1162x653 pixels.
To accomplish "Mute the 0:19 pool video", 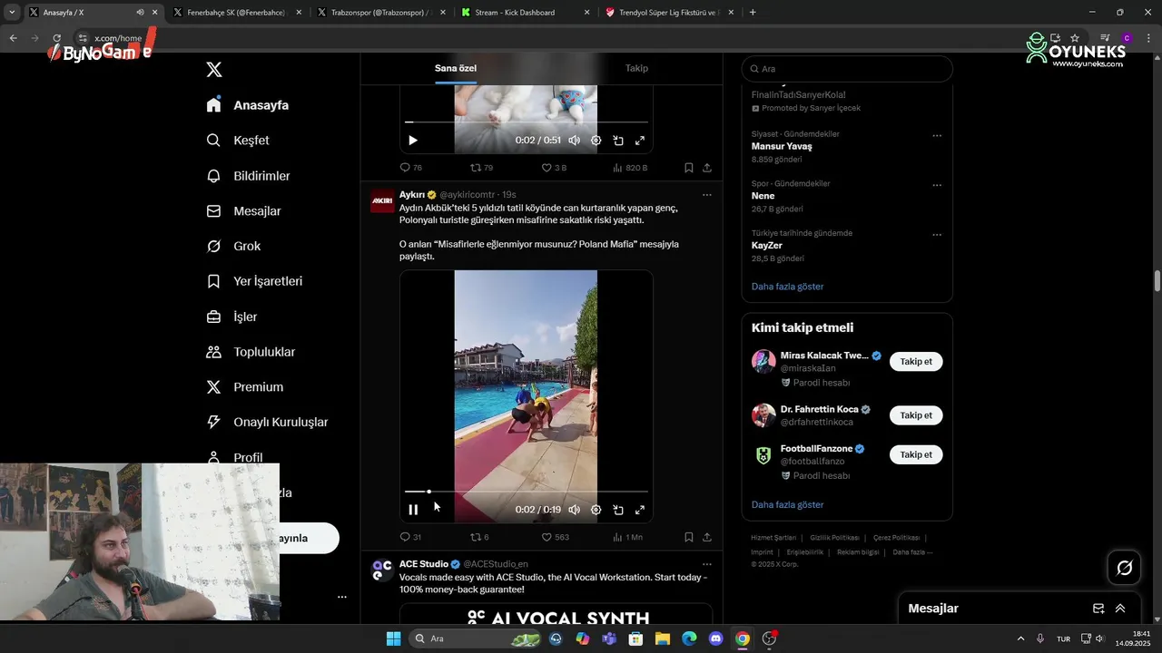I will coord(574,510).
